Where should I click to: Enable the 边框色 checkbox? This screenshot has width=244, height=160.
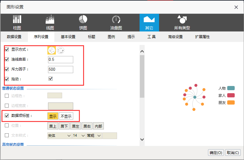pyautogui.click(x=7, y=96)
